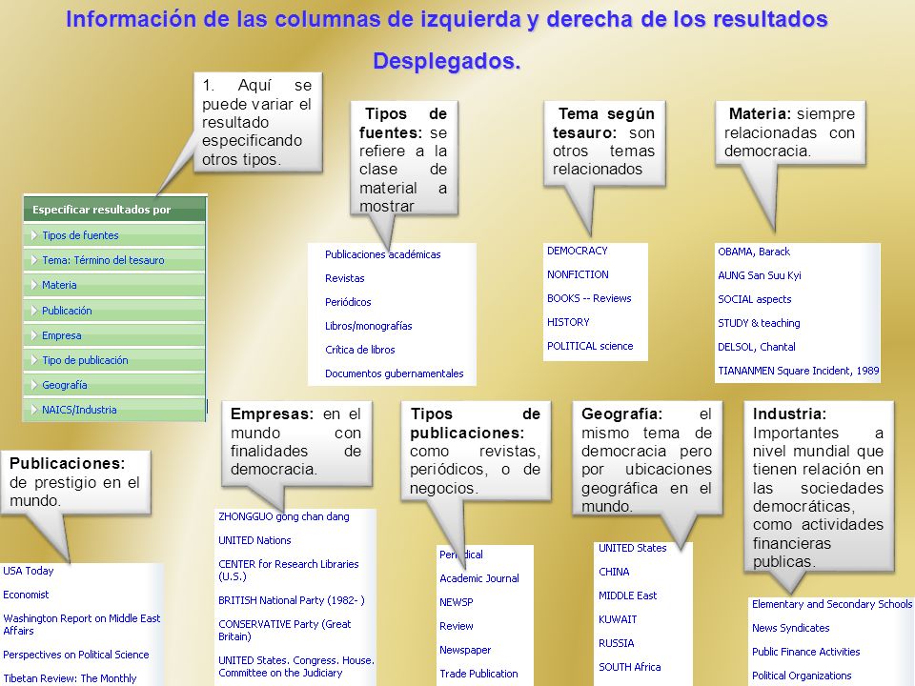Viewport: 915px width, 686px height.
Task: Select the News Syndicates industry link
Action: point(791,628)
